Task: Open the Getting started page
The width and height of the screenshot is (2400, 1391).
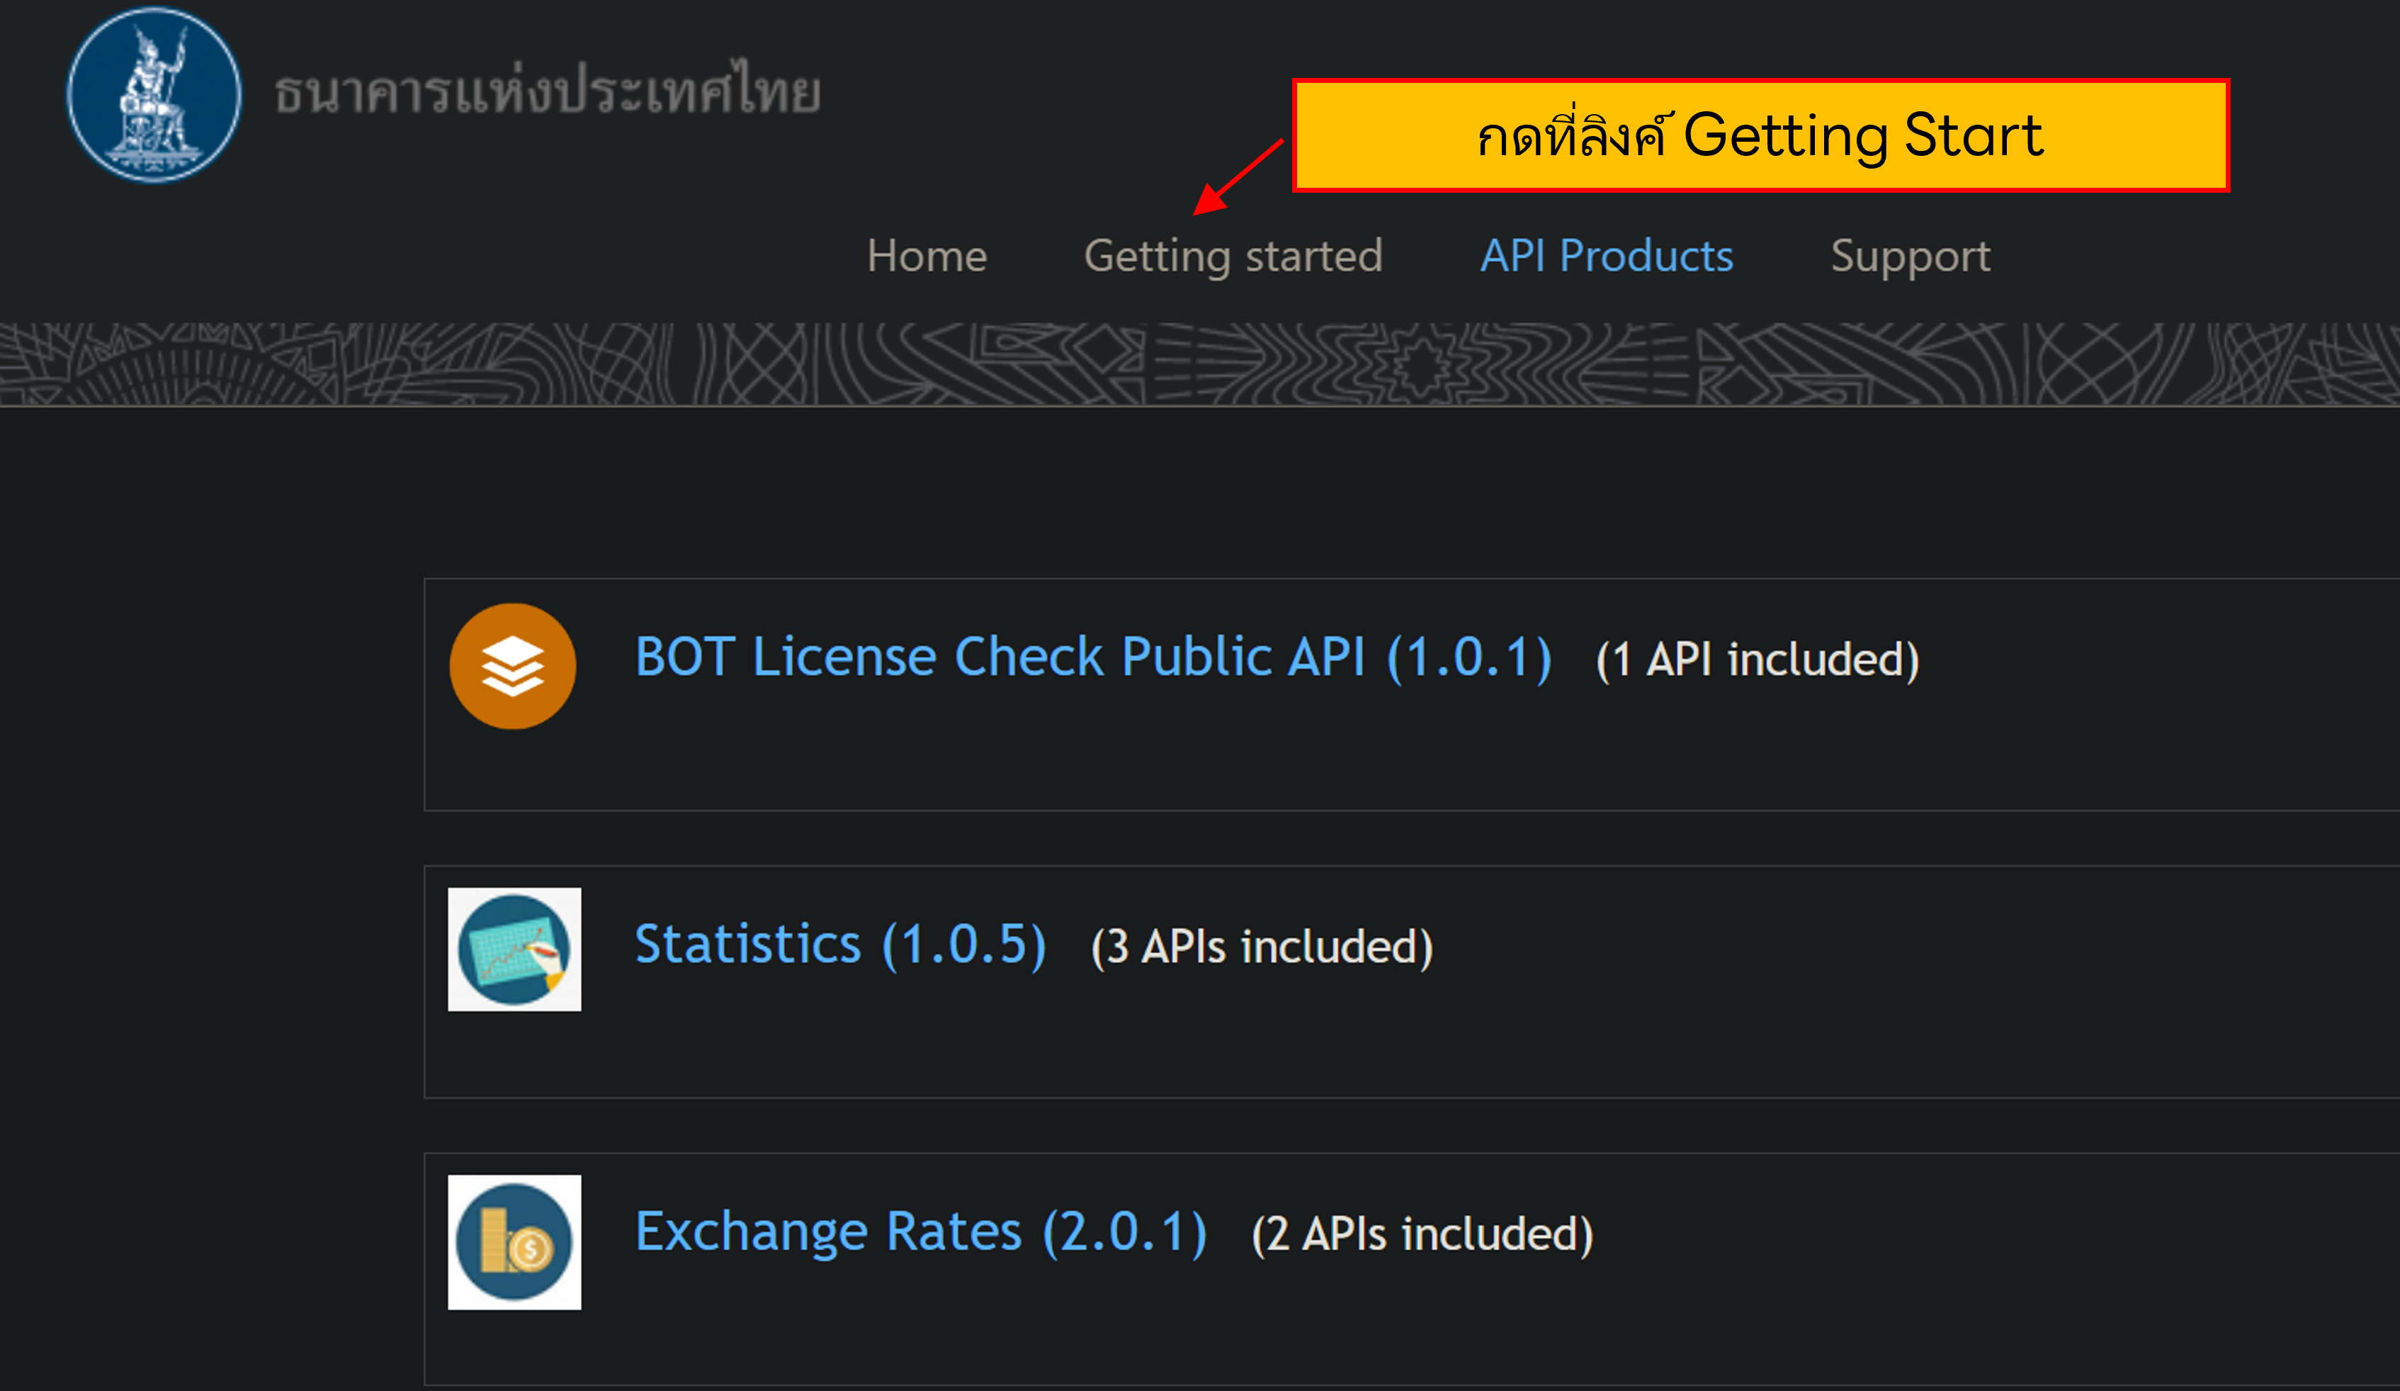Action: (1233, 255)
